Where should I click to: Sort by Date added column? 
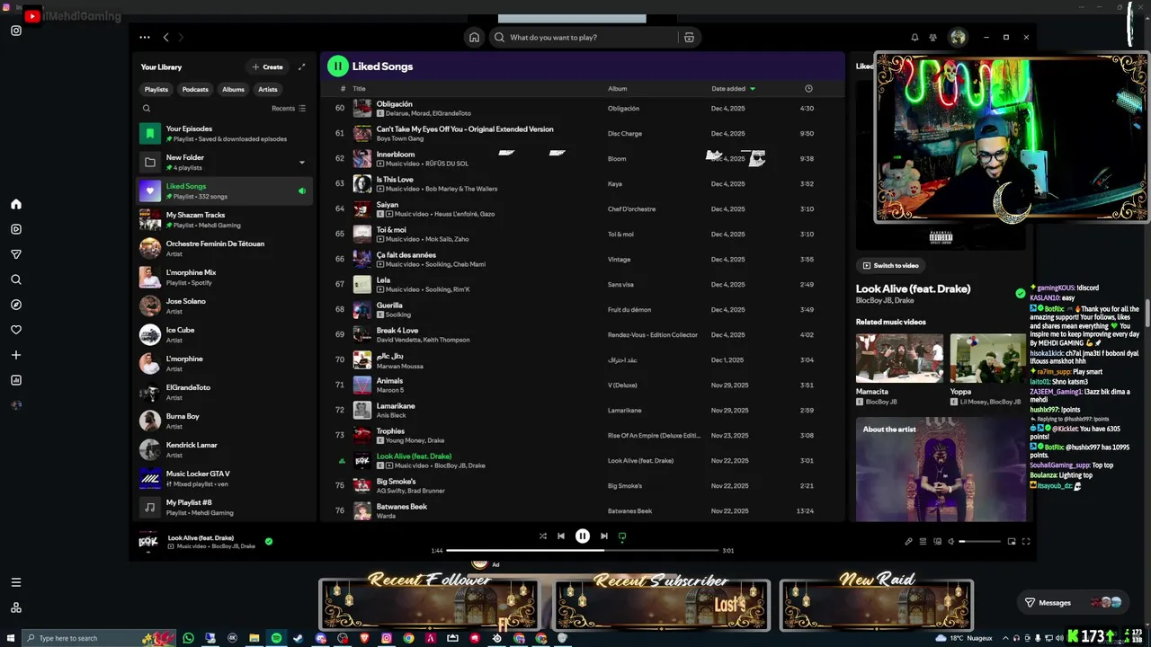(x=733, y=89)
